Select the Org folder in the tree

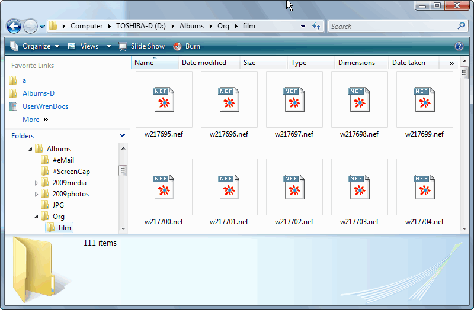(58, 217)
